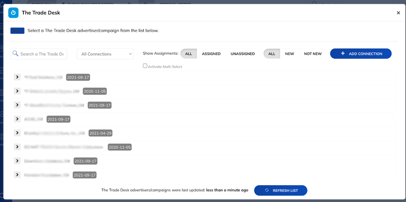Click the 2020-11-05 badge on second row
The width and height of the screenshot is (406, 202).
point(95,91)
